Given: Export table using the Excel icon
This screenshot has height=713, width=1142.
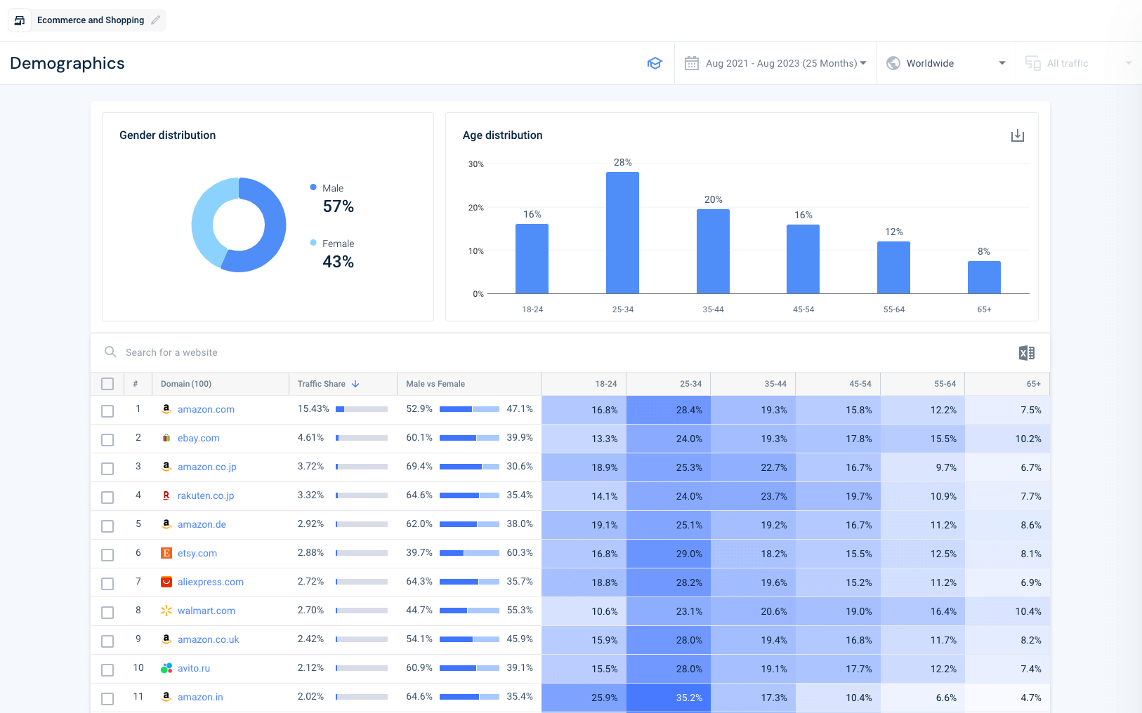Looking at the screenshot, I should [x=1026, y=353].
